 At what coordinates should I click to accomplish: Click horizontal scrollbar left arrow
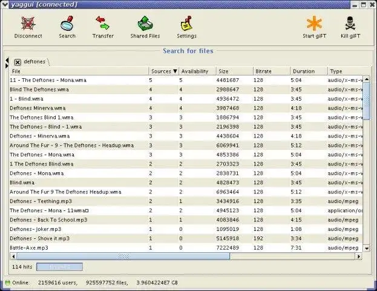click(13, 256)
